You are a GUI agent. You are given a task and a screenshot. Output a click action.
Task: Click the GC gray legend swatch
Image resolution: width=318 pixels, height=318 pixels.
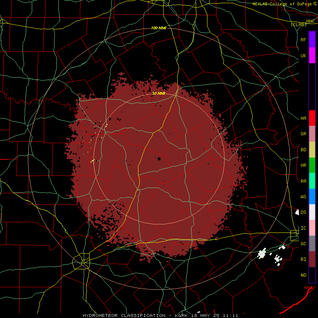(x=312, y=243)
